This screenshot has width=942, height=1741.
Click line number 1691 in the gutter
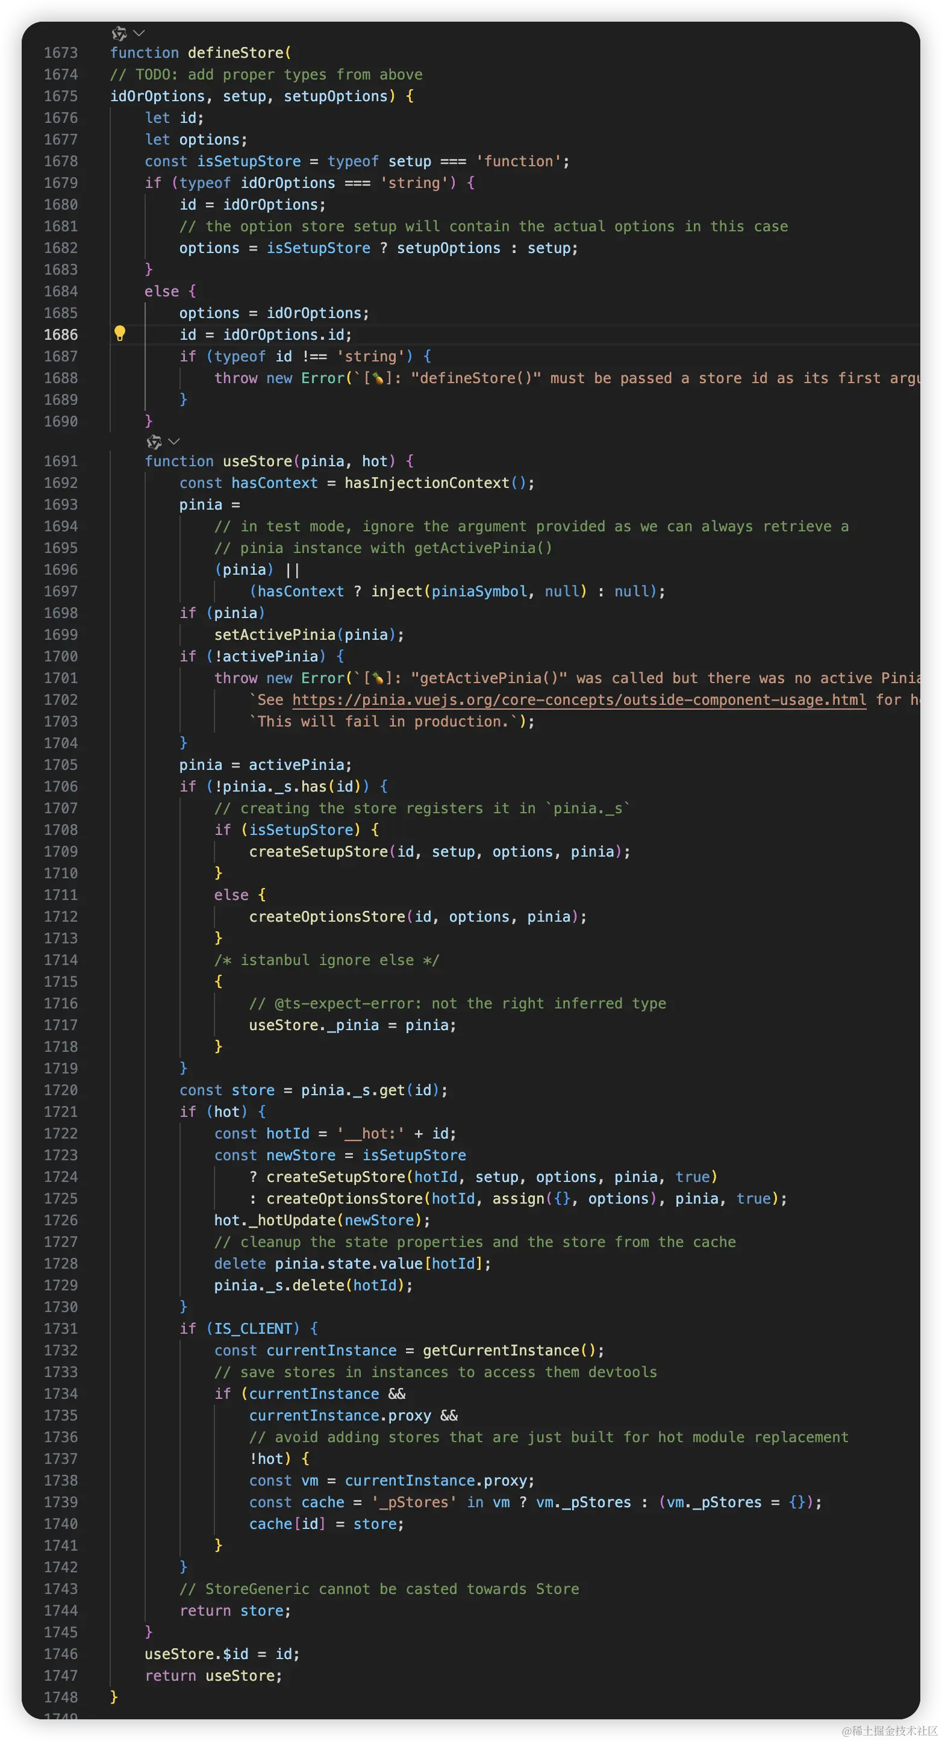(61, 461)
